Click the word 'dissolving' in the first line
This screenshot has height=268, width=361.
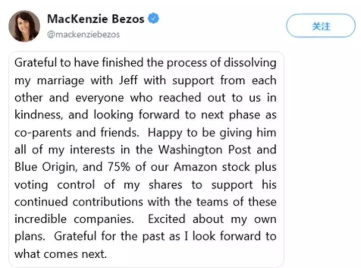point(250,63)
